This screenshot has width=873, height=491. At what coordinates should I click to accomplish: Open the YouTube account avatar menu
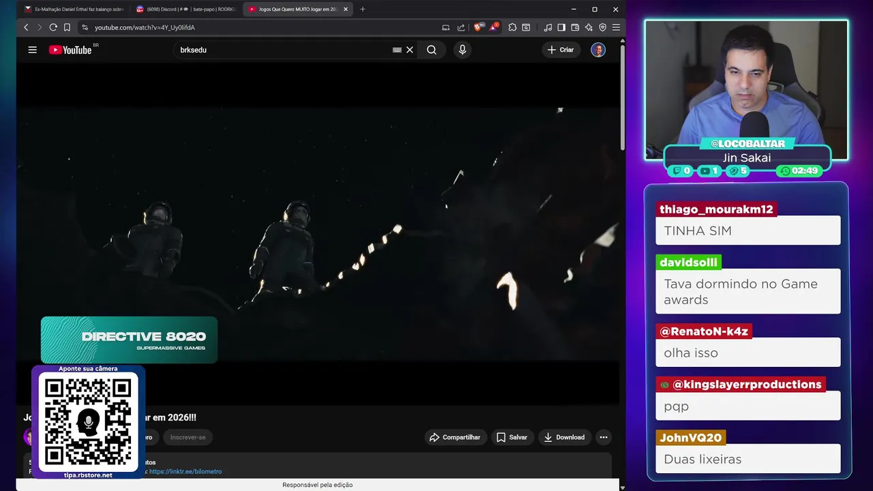tap(598, 50)
